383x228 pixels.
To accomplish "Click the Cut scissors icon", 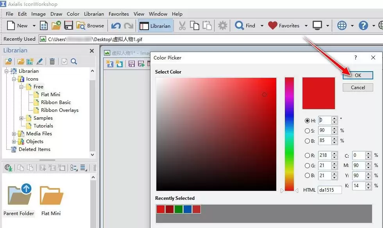I will pos(182,26).
